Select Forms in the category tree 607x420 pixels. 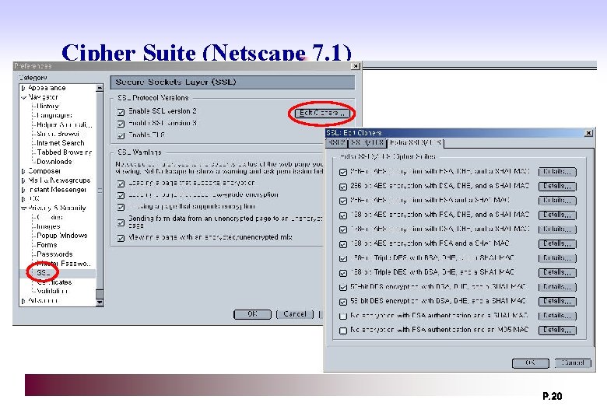pos(47,245)
